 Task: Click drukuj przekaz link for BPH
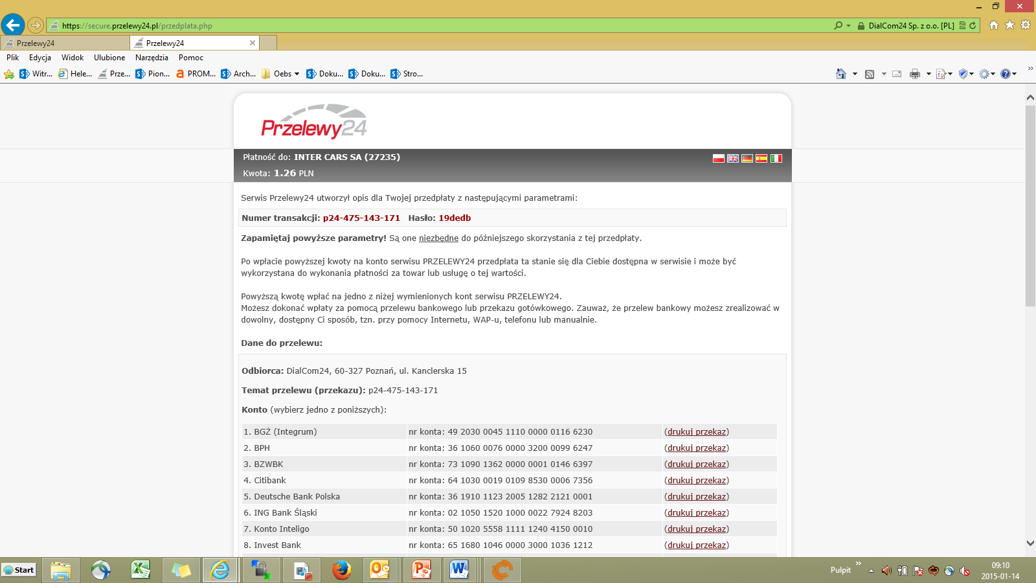[697, 448]
